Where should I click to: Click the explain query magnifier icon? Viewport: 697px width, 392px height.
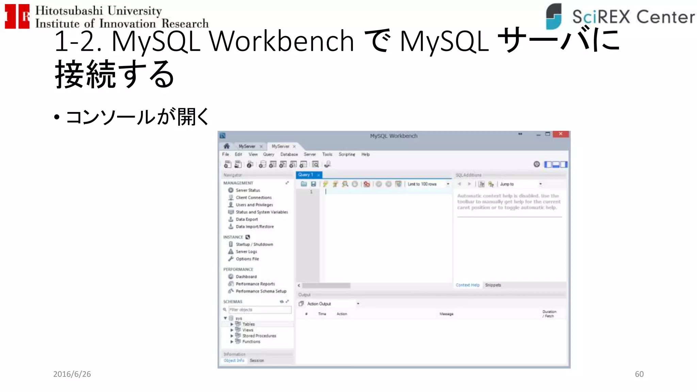pos(345,184)
